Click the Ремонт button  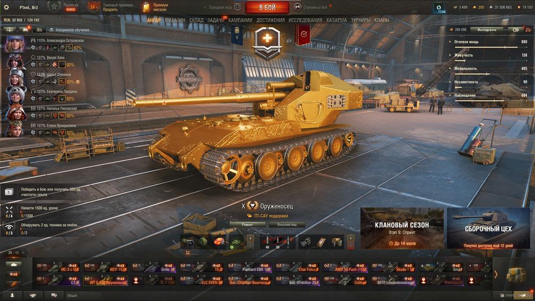pos(247,225)
